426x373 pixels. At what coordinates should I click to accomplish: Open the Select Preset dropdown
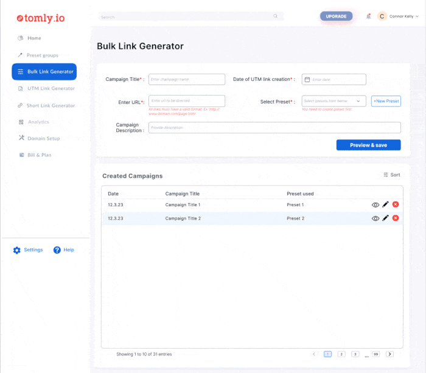pos(333,101)
